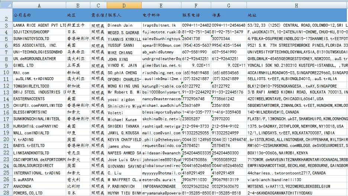Image resolution: width=348 pixels, height=196 pixels.
Task: Select the 公司名称 header cell
Action: pos(39,16)
